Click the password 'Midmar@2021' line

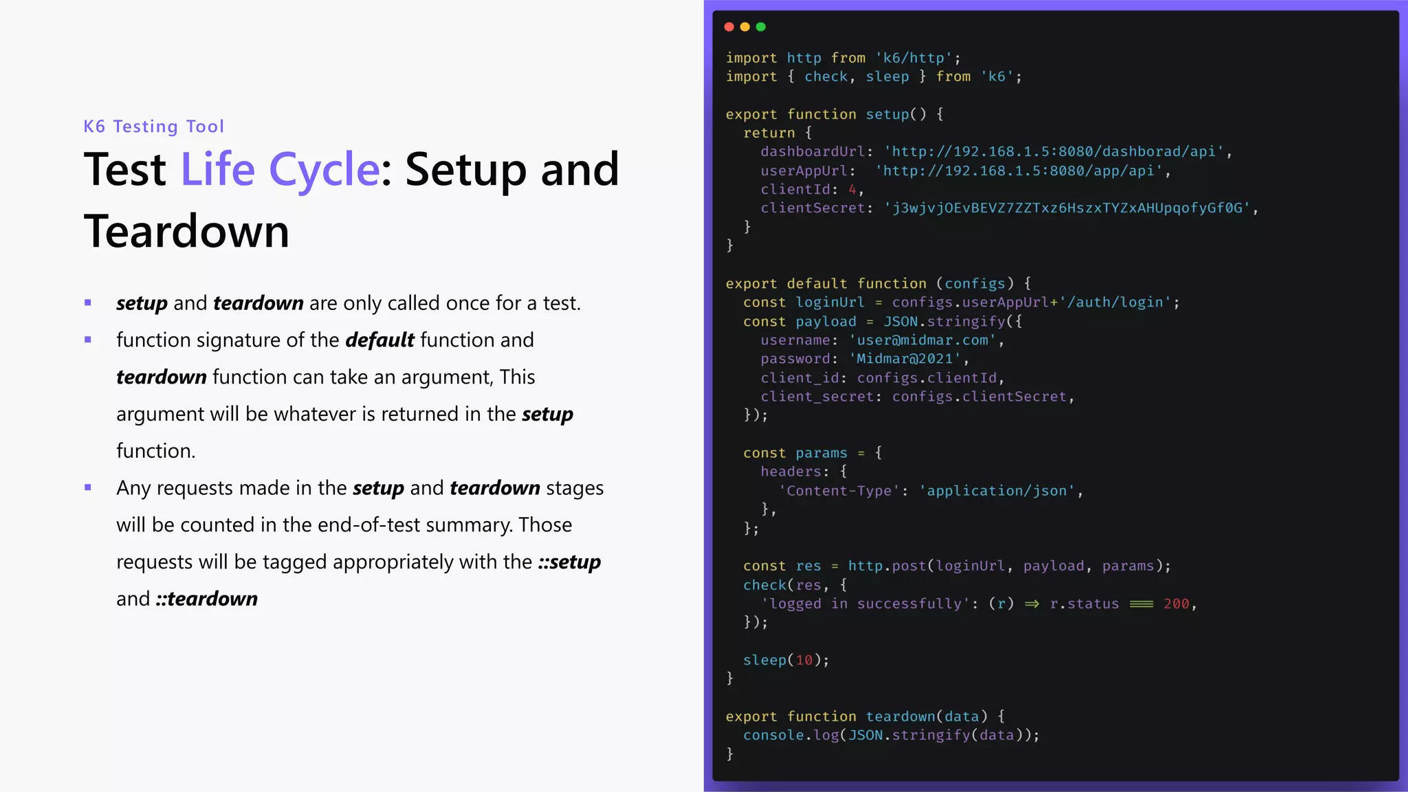[x=865, y=359]
